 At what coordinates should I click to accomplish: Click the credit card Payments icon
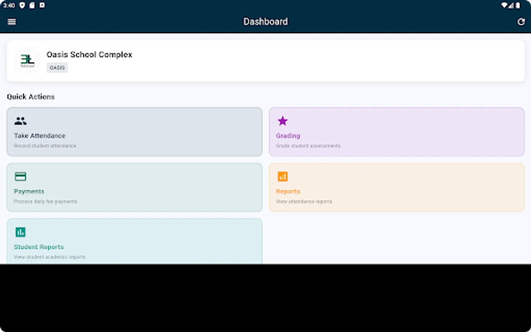(x=20, y=176)
